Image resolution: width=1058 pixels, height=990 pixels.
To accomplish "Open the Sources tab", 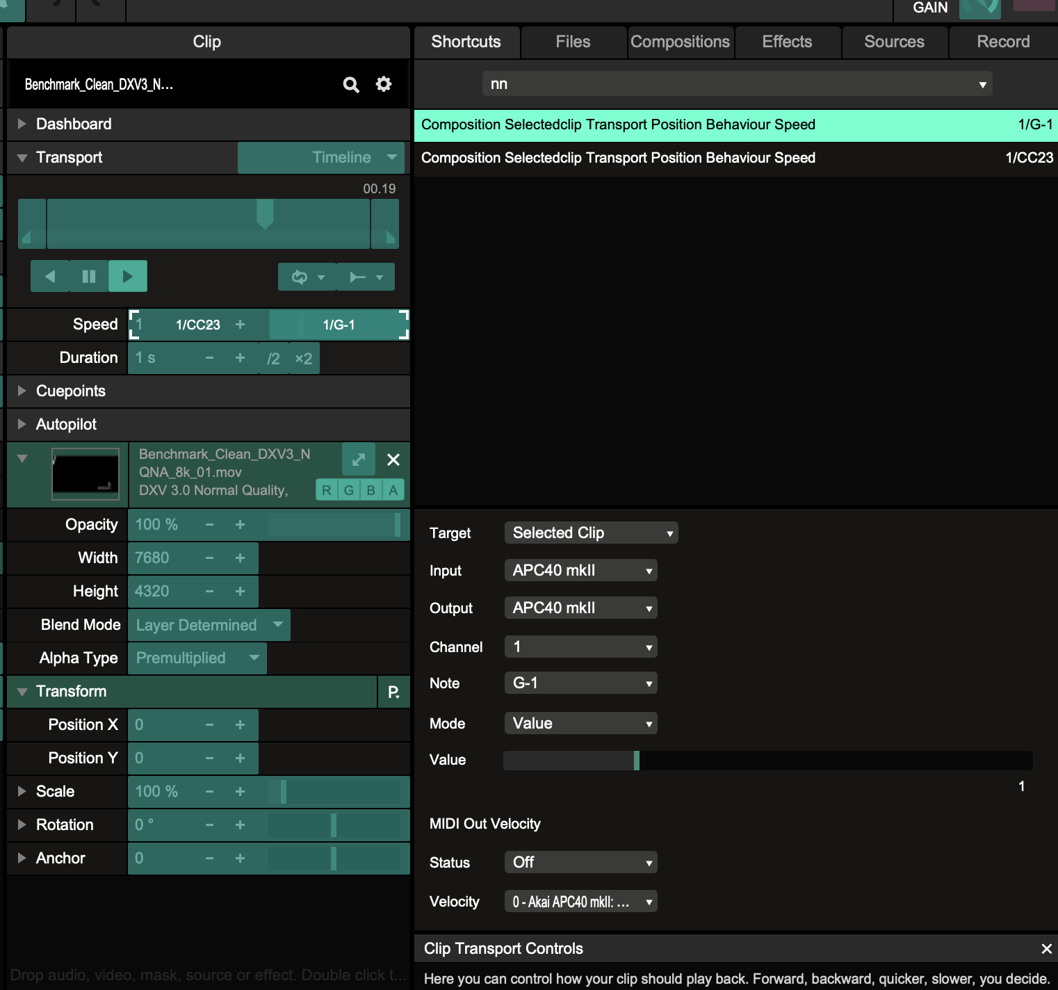I will [894, 42].
